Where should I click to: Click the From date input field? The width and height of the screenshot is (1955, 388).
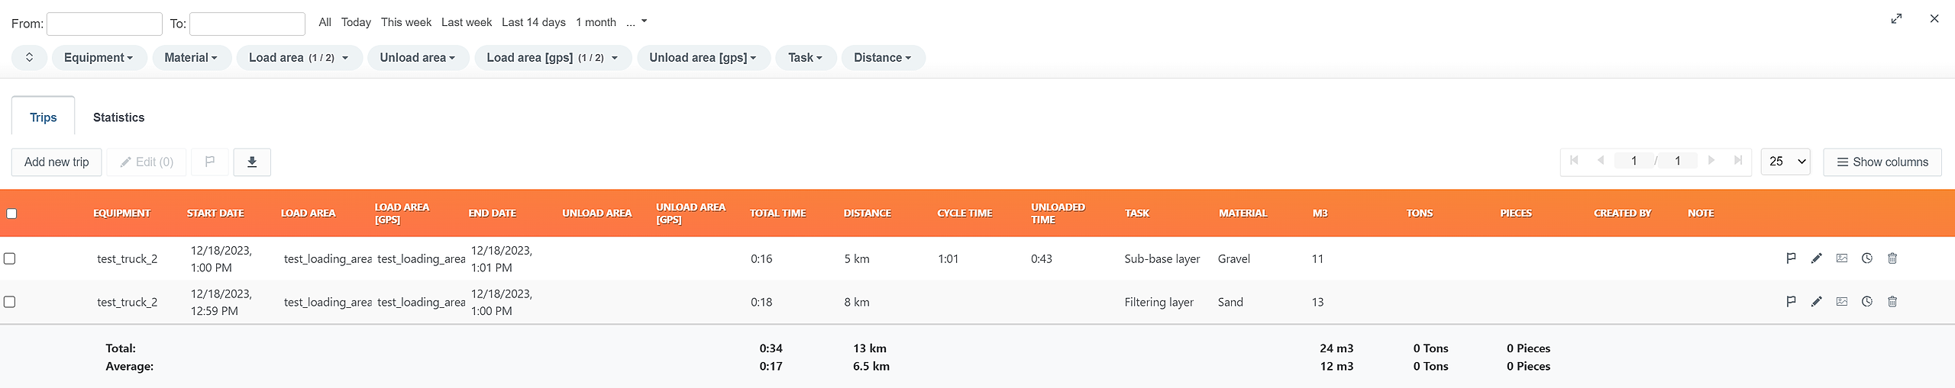tap(105, 24)
